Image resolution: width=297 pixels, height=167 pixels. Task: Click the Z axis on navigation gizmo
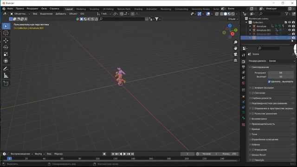coord(230,26)
